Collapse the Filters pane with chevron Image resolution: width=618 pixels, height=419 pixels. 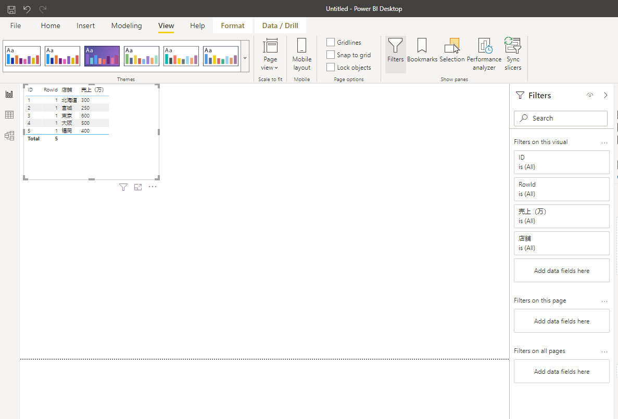(x=606, y=95)
